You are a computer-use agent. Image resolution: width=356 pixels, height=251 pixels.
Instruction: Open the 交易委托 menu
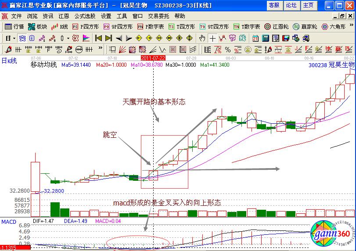pyautogui.click(x=158, y=16)
